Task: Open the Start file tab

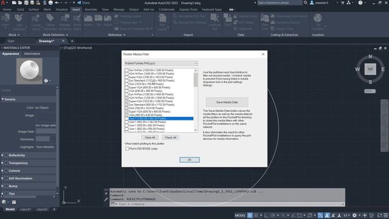Action: point(11,41)
